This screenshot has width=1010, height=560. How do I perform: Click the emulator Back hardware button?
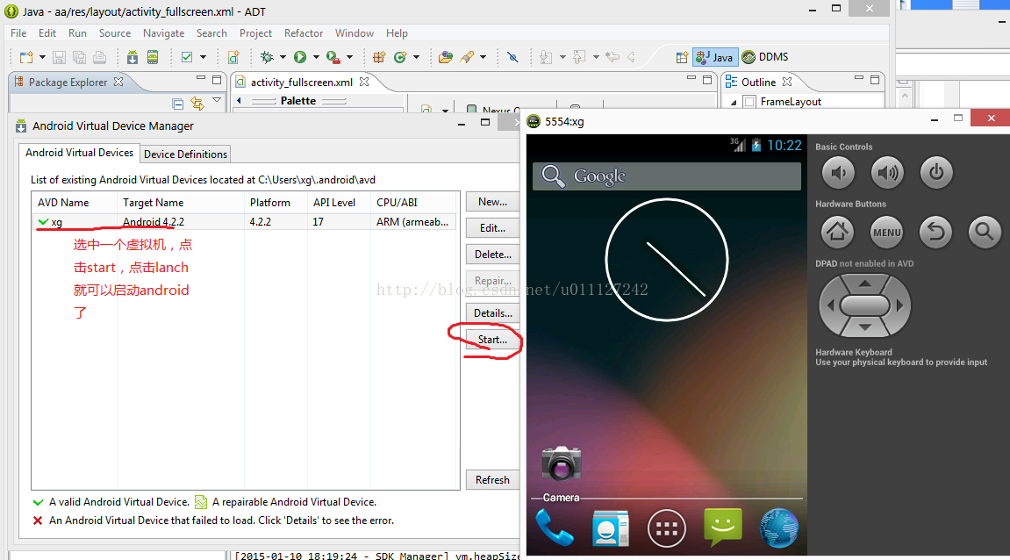936,232
